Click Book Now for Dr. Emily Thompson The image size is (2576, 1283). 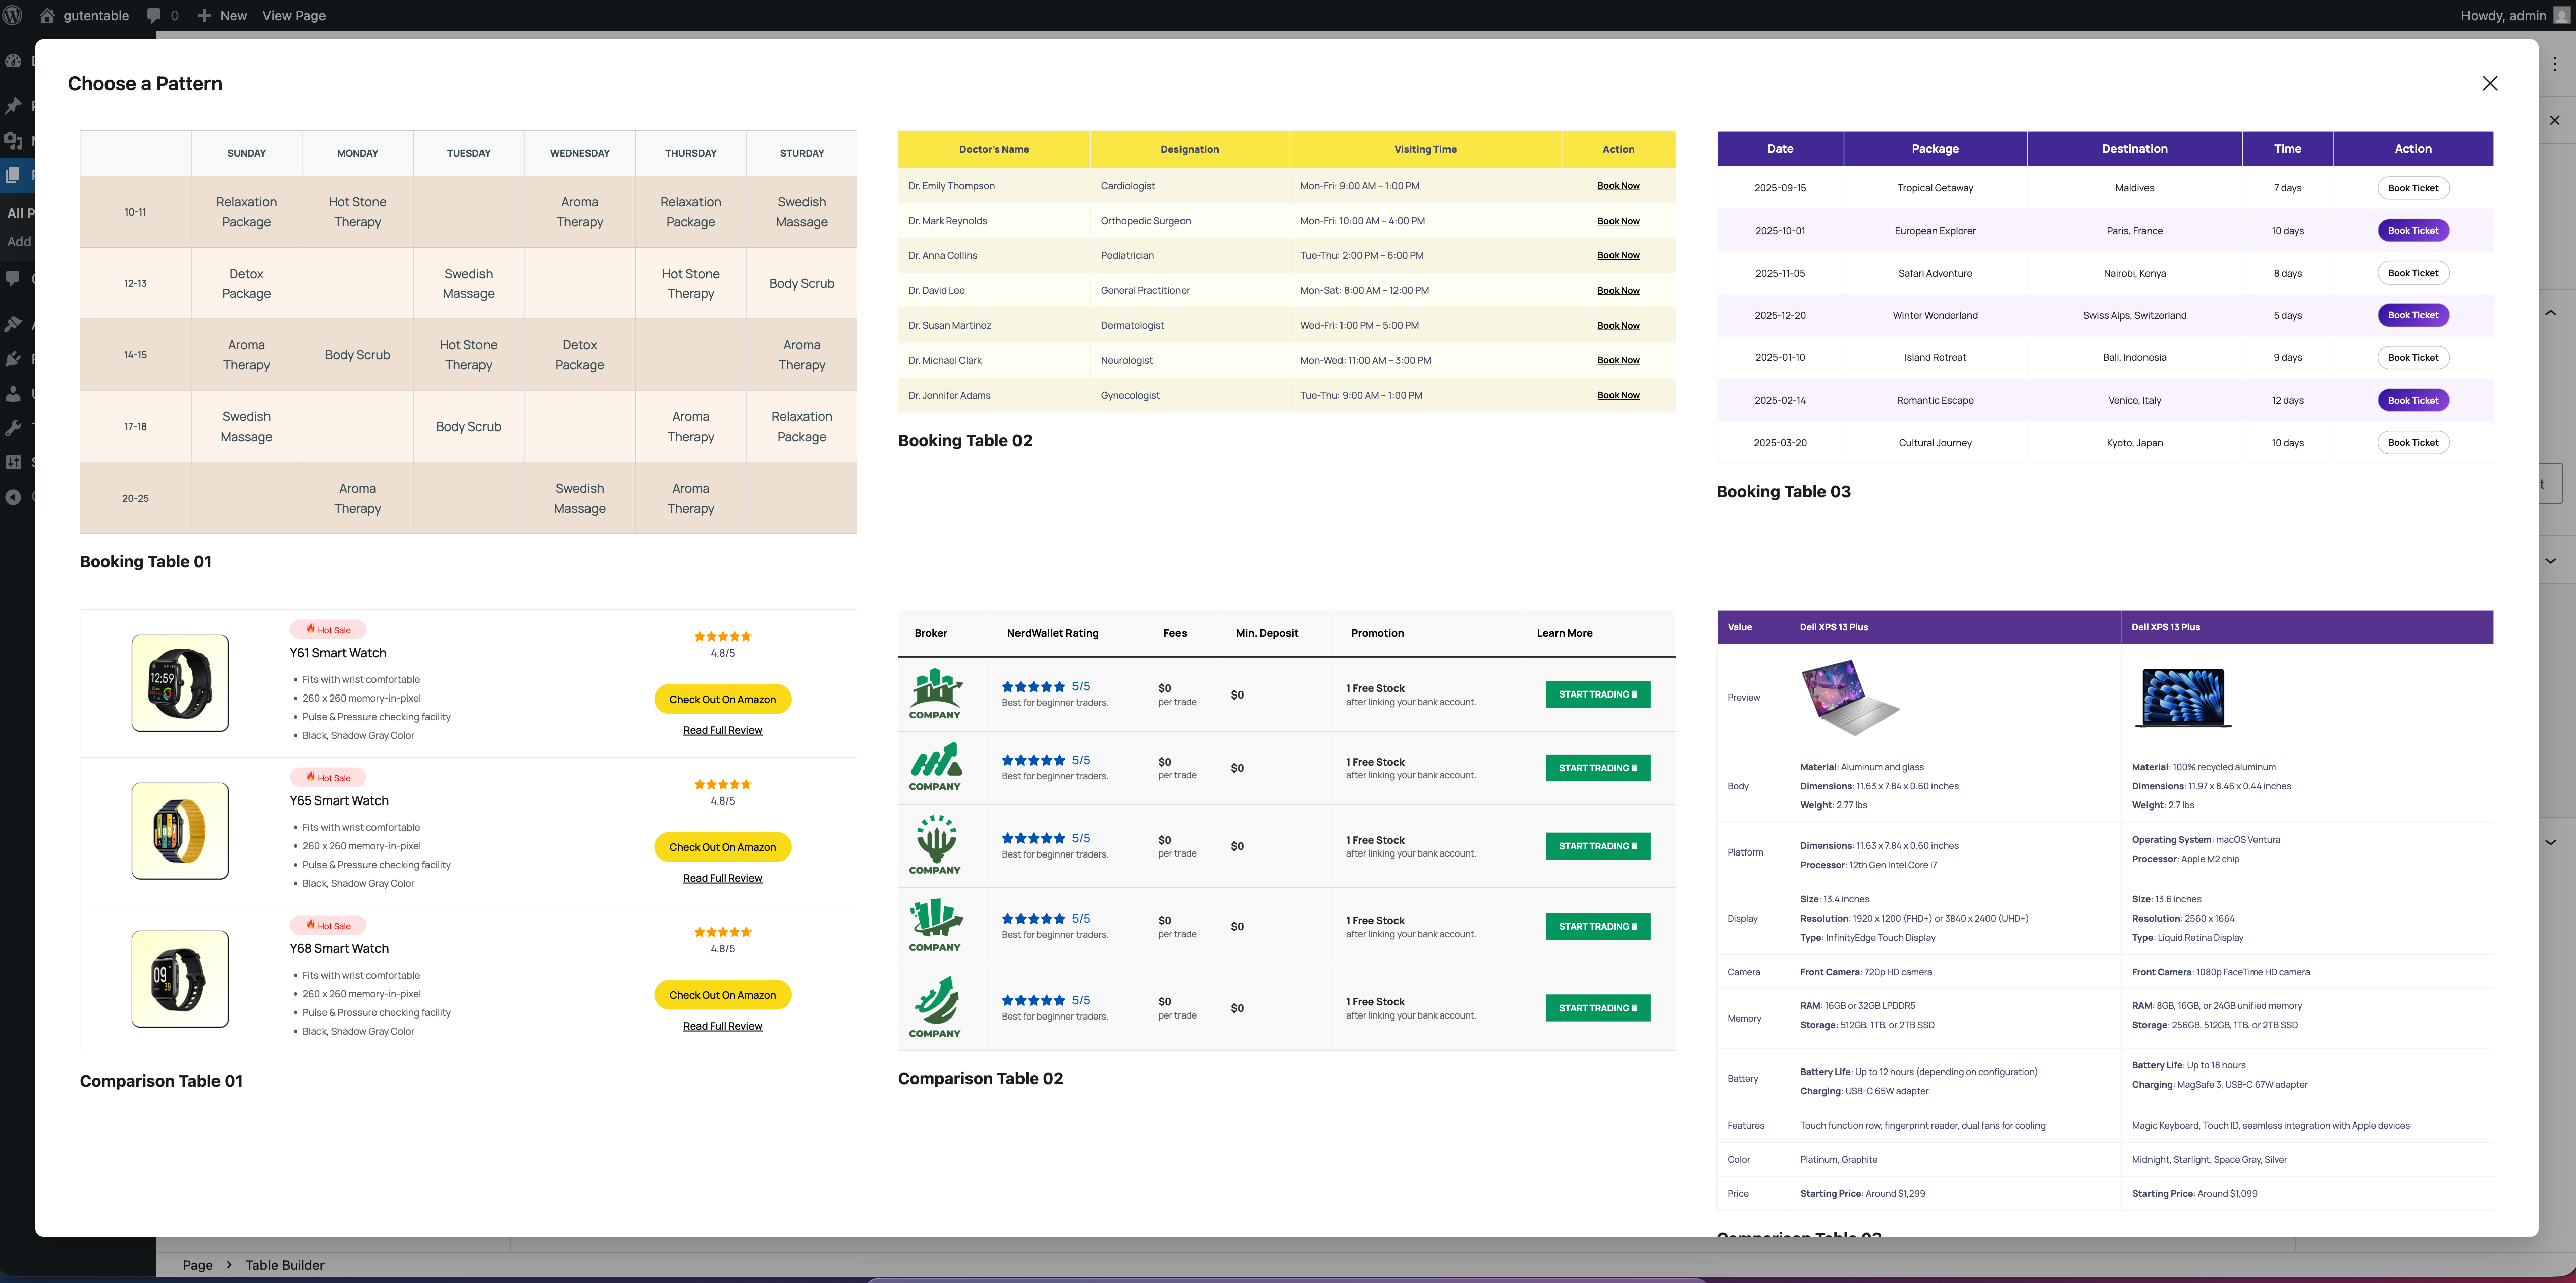point(1617,186)
